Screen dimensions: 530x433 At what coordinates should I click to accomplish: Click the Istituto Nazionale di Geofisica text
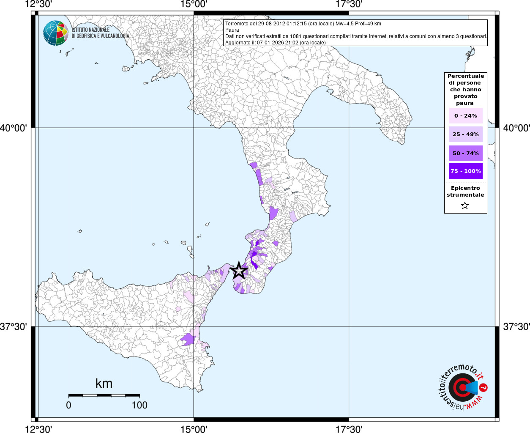pos(100,33)
